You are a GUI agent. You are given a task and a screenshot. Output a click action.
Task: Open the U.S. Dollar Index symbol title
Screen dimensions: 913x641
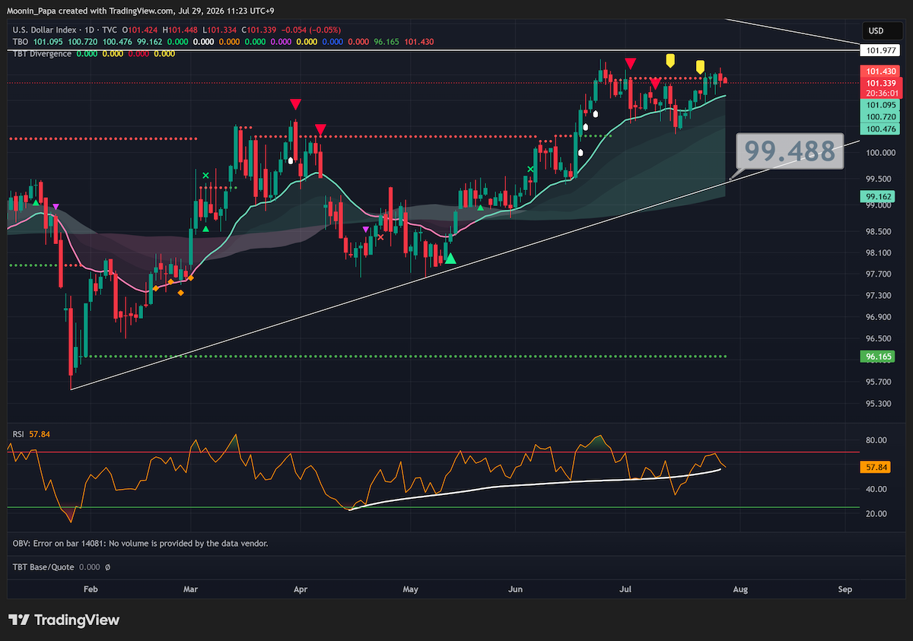[x=46, y=30]
